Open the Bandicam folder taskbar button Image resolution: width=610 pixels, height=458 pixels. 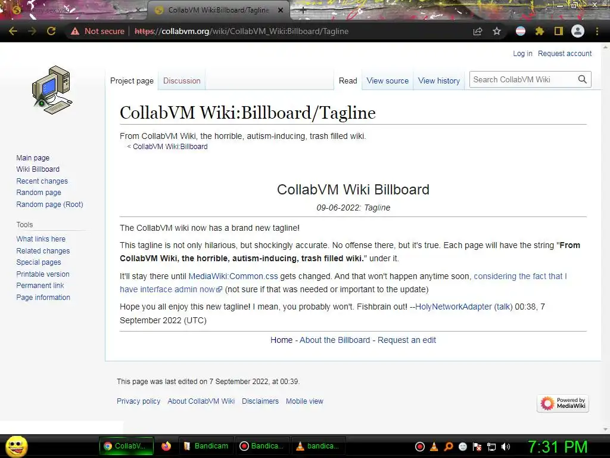(206, 446)
